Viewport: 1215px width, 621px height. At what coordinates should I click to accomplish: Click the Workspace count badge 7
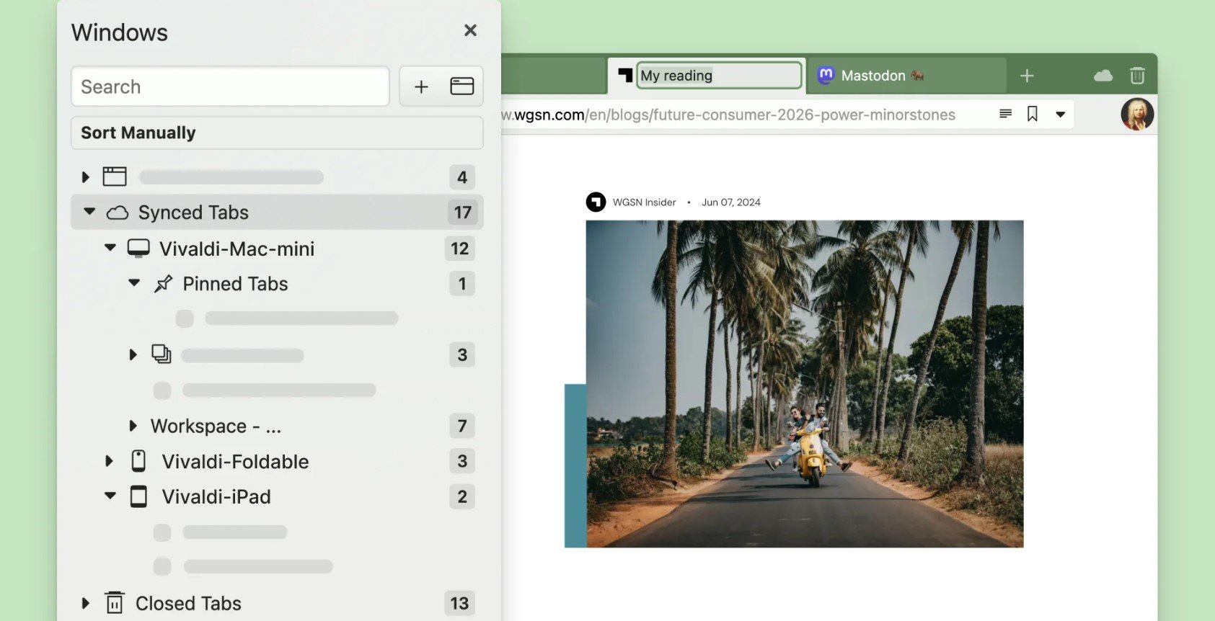tap(462, 426)
